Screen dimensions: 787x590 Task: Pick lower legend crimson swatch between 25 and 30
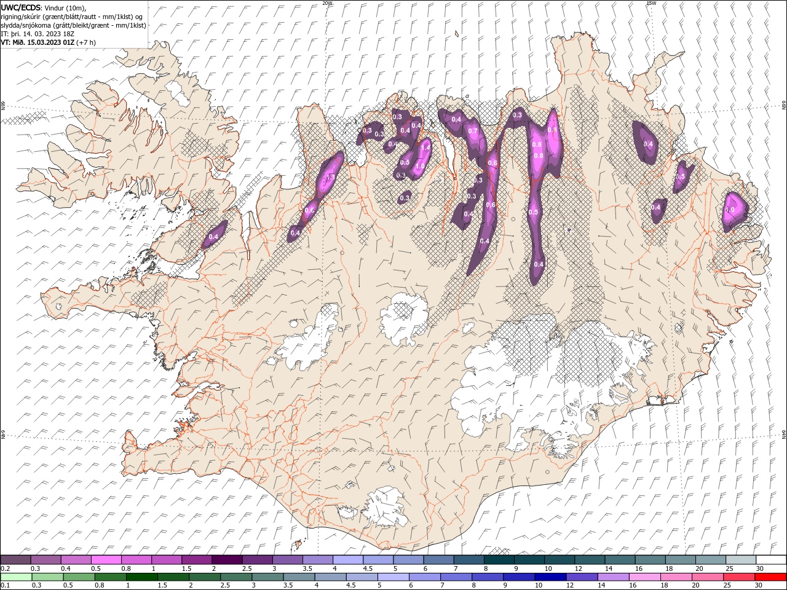tap(738, 577)
